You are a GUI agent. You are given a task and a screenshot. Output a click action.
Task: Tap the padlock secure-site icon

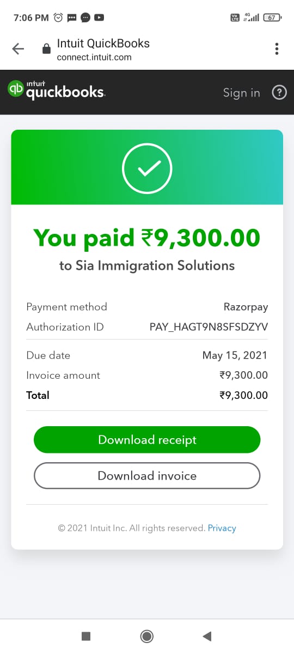[x=46, y=49]
